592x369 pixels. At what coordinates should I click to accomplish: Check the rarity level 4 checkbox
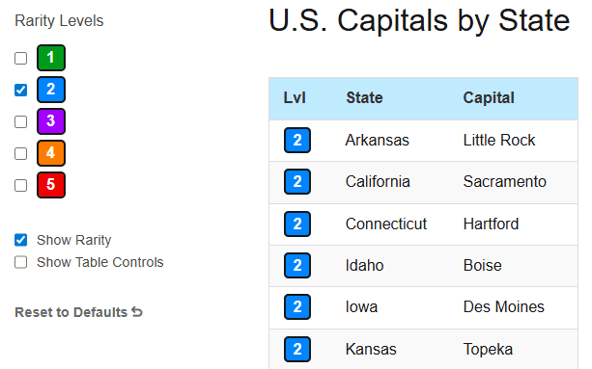(x=21, y=153)
